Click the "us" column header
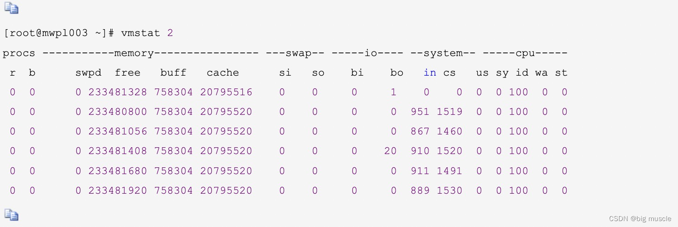This screenshot has height=227, width=678. (482, 73)
